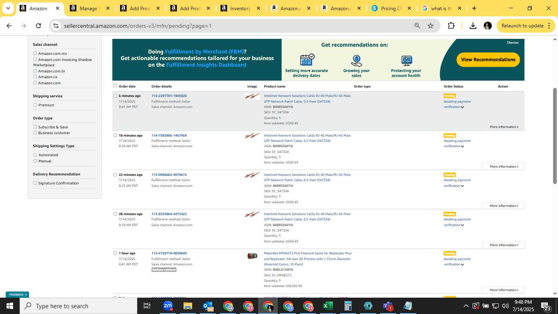
Task: Close the active Amazon tab
Action: click(58, 8)
